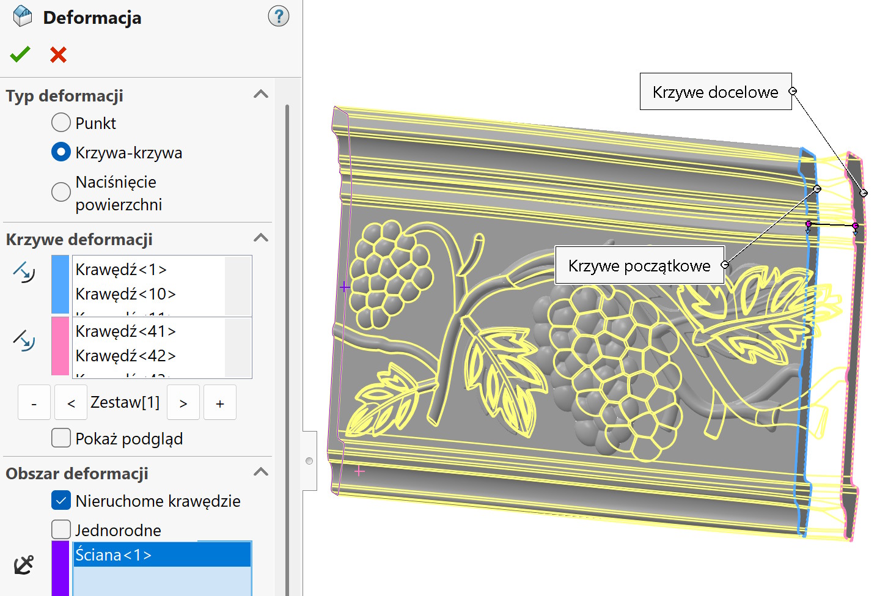The height and width of the screenshot is (596, 888).
Task: Collapse the Krzywe deformacji section
Action: pyautogui.click(x=261, y=238)
